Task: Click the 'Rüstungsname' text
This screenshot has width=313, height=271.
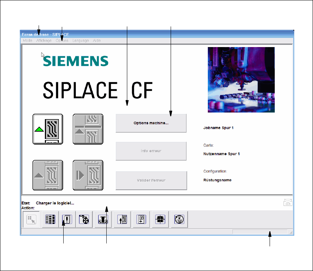Action: click(x=217, y=180)
